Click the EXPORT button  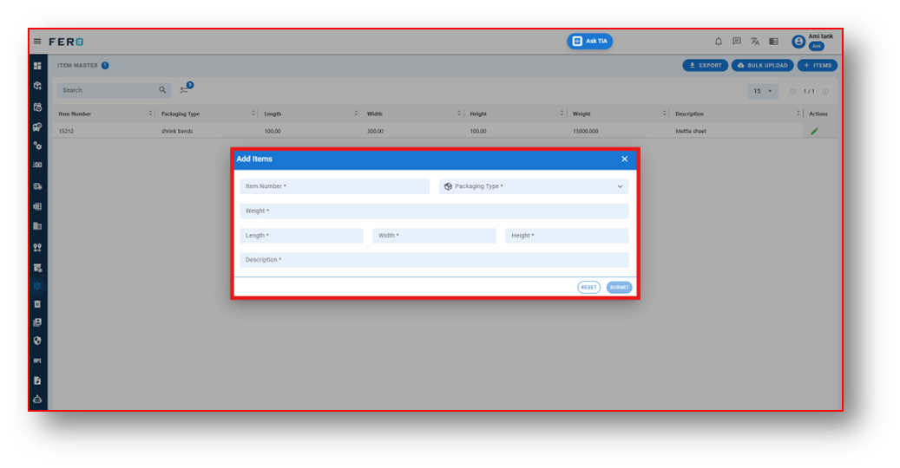coord(706,65)
